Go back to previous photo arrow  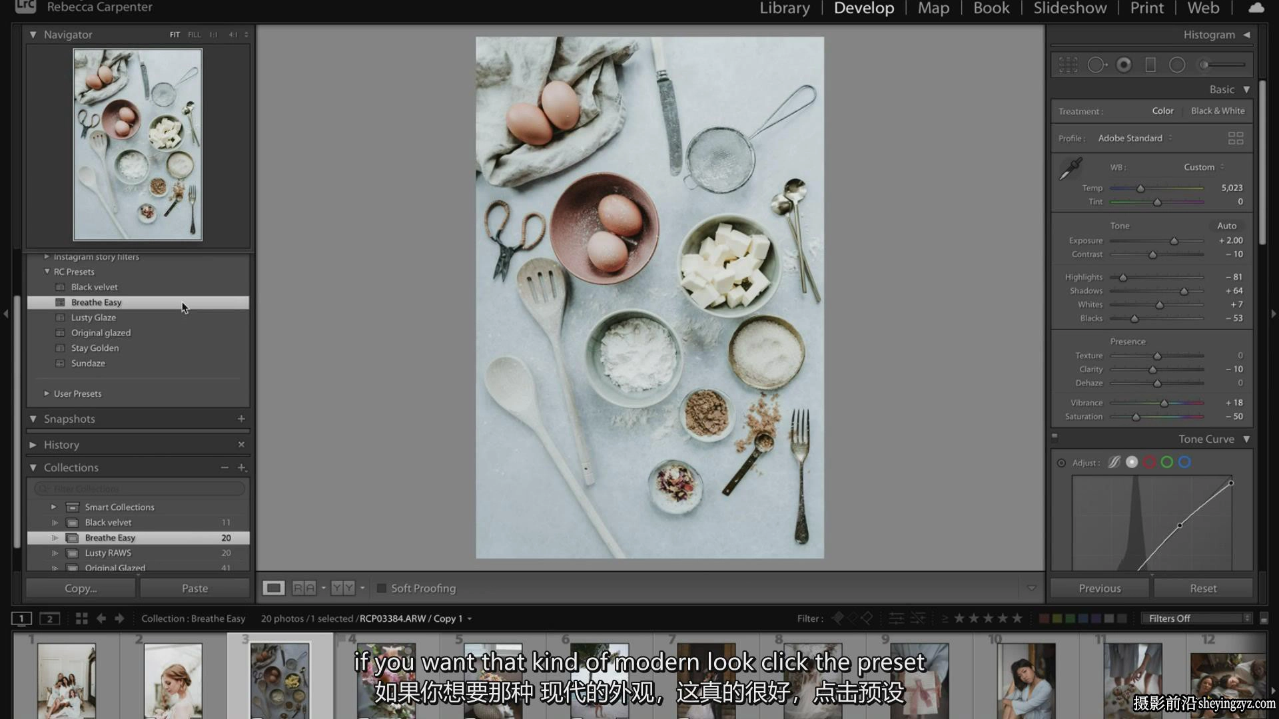pyautogui.click(x=101, y=618)
